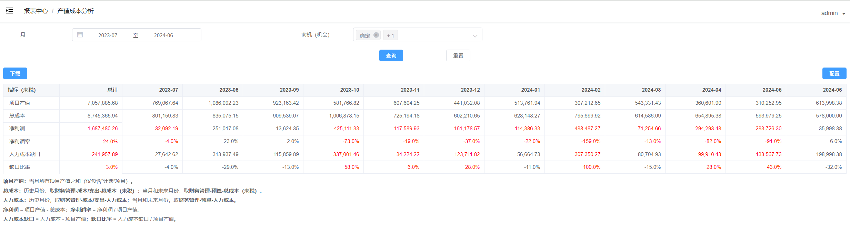Click the 查询 search button

[391, 55]
